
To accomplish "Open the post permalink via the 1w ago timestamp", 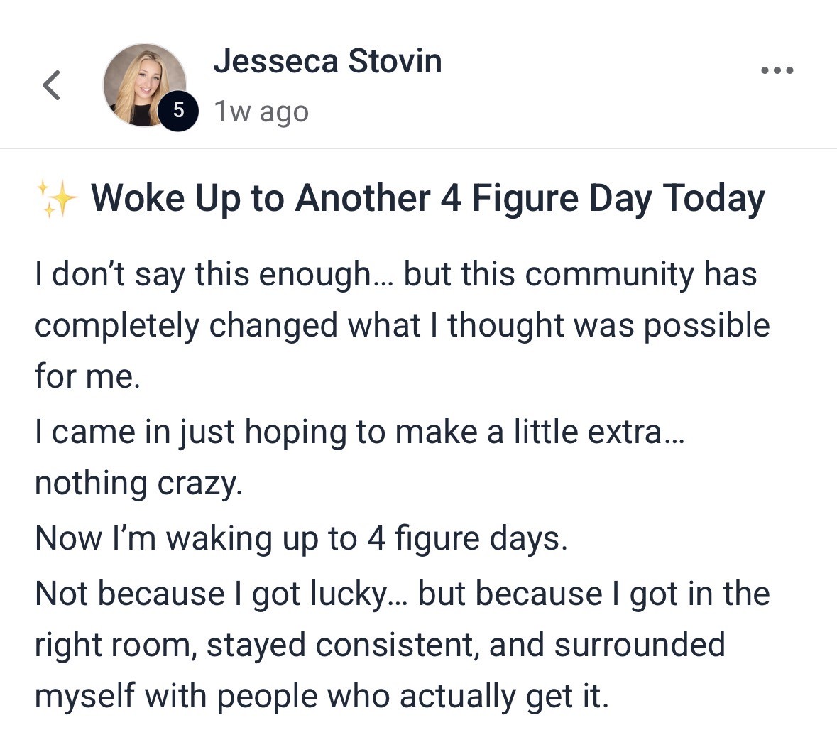I will tap(261, 111).
